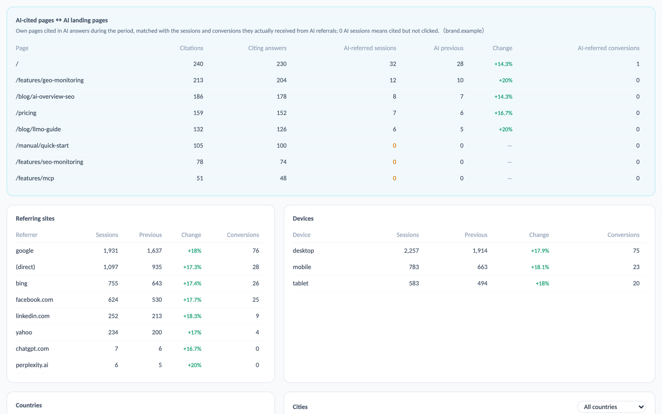Click the Device column header
The height and width of the screenshot is (414, 662).
point(301,235)
